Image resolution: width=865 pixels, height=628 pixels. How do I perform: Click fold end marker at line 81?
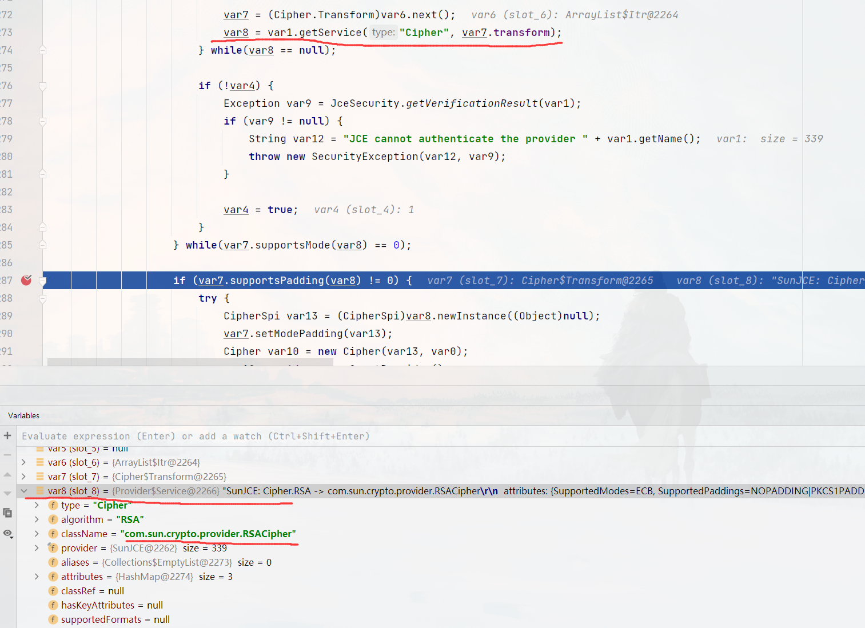point(42,174)
